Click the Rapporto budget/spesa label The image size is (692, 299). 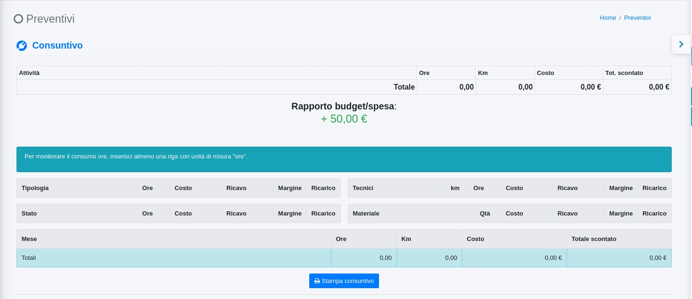344,106
